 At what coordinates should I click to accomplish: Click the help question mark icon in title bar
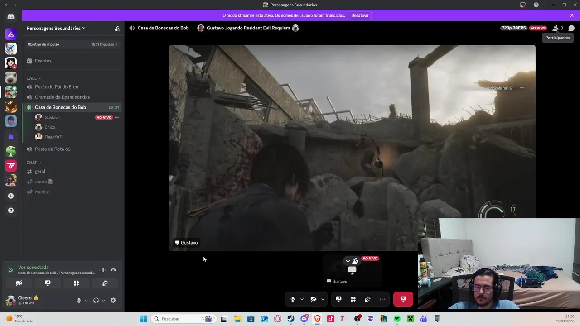[x=536, y=5]
